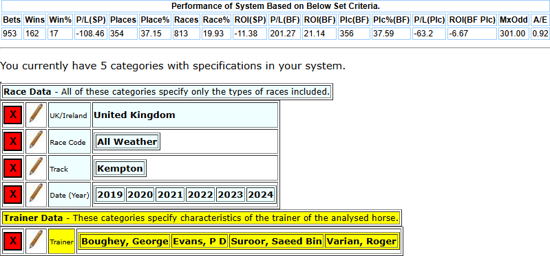The height and width of the screenshot is (256, 550).
Task: Select the 2022 year box
Action: point(200,195)
